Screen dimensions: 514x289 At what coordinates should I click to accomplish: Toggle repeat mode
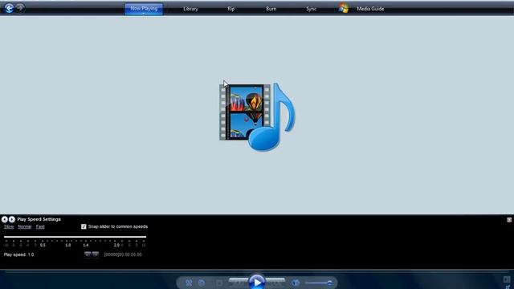point(202,283)
